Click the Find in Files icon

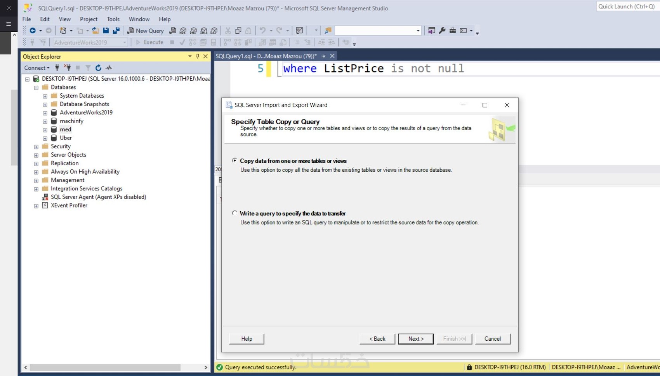point(328,31)
